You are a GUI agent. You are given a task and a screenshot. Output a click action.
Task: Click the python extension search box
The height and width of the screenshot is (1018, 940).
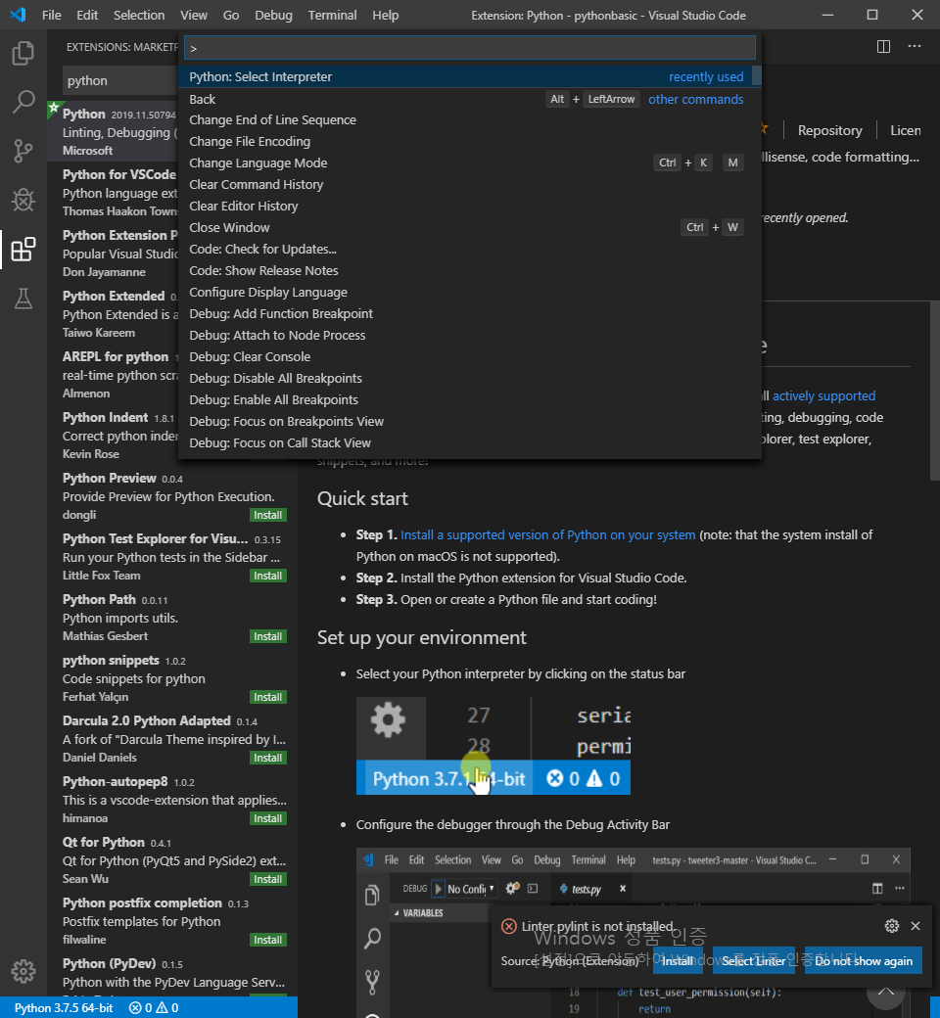[x=120, y=80]
